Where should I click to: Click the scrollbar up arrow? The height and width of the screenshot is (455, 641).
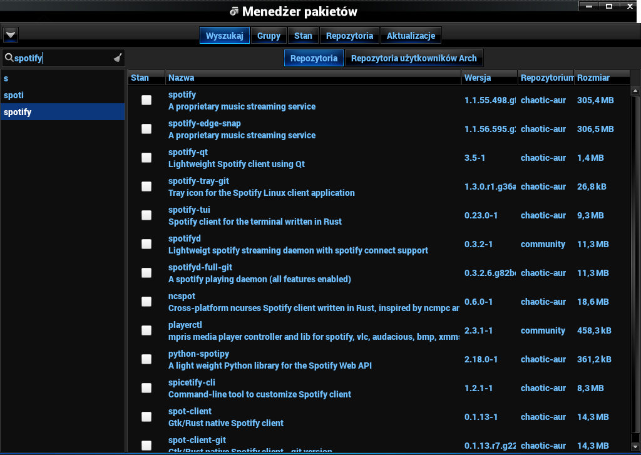click(635, 91)
